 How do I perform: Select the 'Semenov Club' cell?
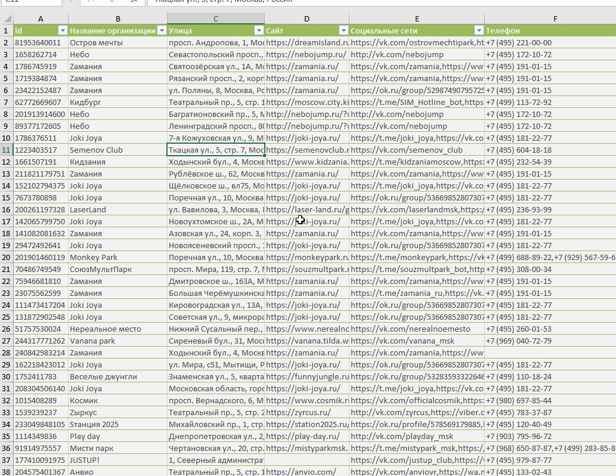click(x=118, y=150)
